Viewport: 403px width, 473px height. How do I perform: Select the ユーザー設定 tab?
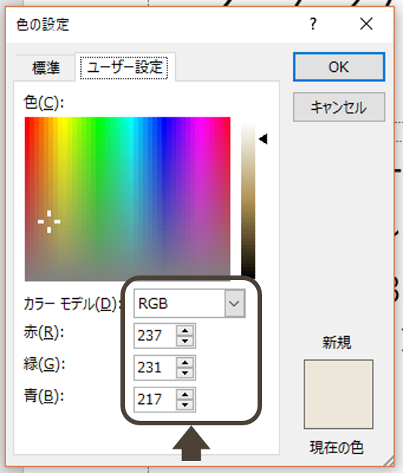coord(124,67)
